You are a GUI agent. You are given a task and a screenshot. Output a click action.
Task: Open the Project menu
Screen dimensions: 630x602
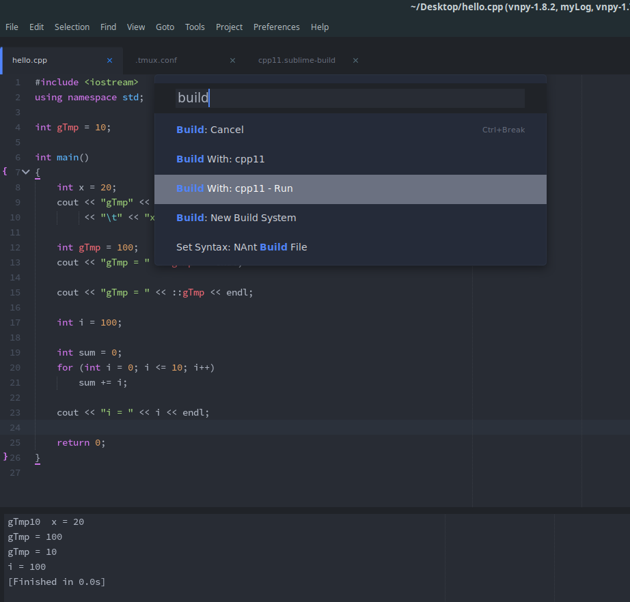click(x=229, y=27)
